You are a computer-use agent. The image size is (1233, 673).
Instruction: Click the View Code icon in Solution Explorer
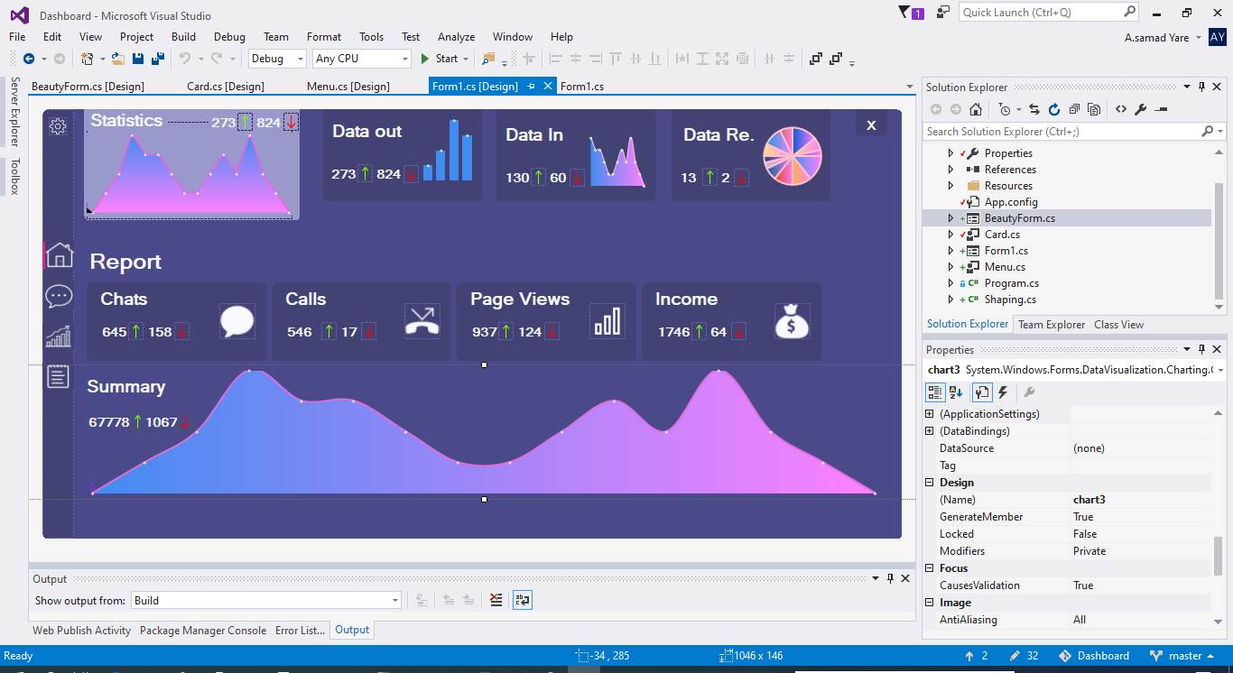pyautogui.click(x=1120, y=109)
